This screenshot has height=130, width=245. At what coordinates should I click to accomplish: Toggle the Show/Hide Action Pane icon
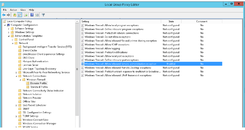click(x=37, y=15)
